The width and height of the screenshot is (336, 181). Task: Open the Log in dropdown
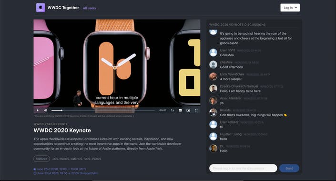pyautogui.click(x=290, y=8)
